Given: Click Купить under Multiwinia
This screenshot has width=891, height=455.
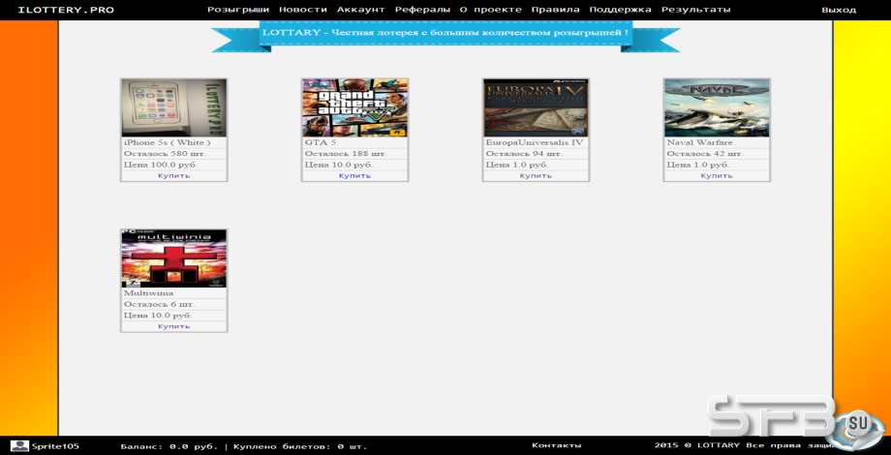Looking at the screenshot, I should pyautogui.click(x=174, y=326).
